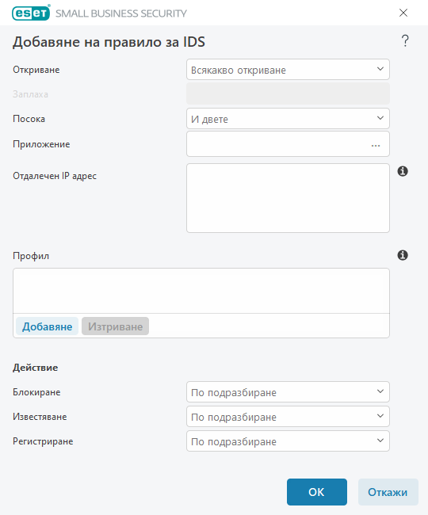Open the Регистриране dropdown
This screenshot has height=515, width=428.
(x=288, y=441)
